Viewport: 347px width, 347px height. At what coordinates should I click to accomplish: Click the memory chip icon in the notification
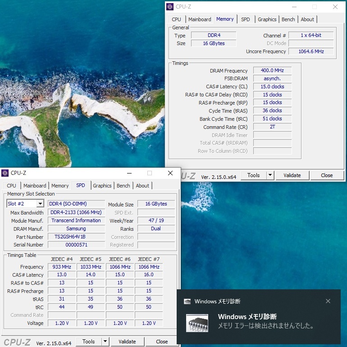(197, 323)
